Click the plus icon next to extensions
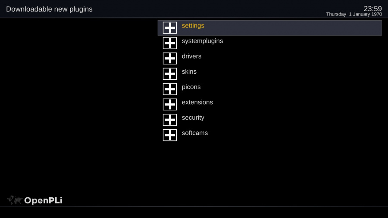This screenshot has width=388, height=218. tap(170, 104)
